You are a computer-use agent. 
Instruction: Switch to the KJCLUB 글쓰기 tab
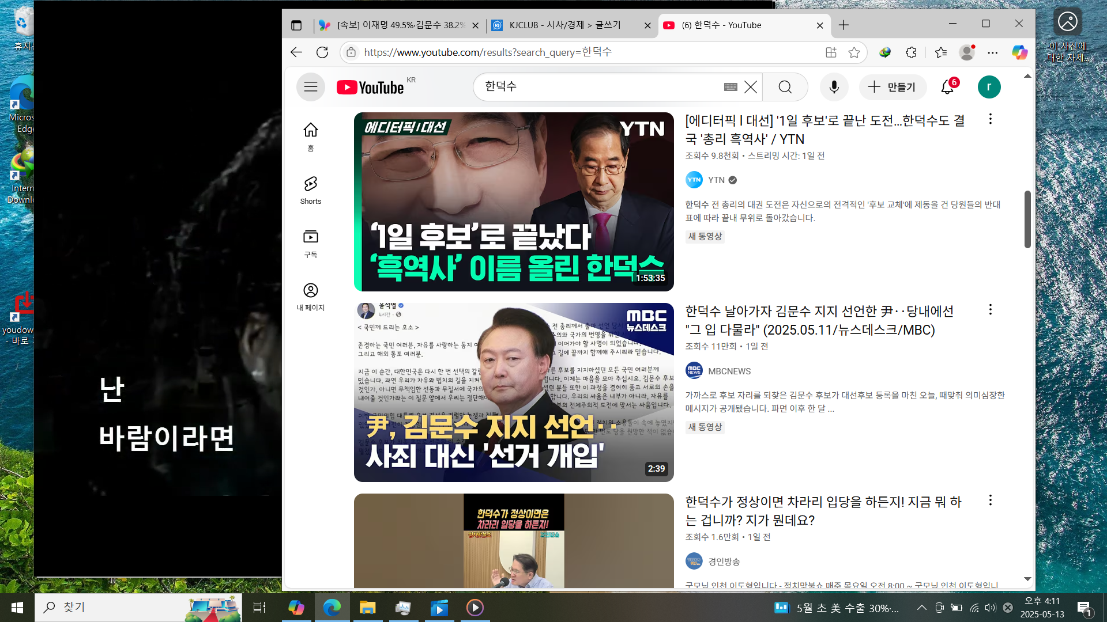(565, 25)
